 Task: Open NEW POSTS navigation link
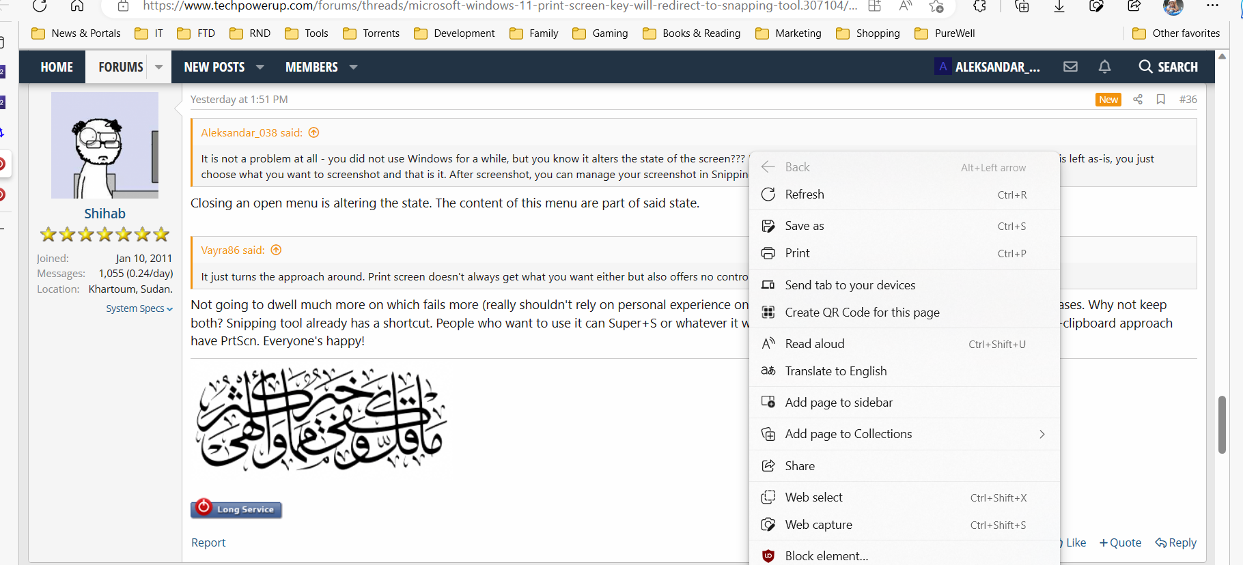[214, 67]
